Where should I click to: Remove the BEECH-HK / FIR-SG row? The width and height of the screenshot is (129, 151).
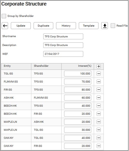click(x=99, y=114)
